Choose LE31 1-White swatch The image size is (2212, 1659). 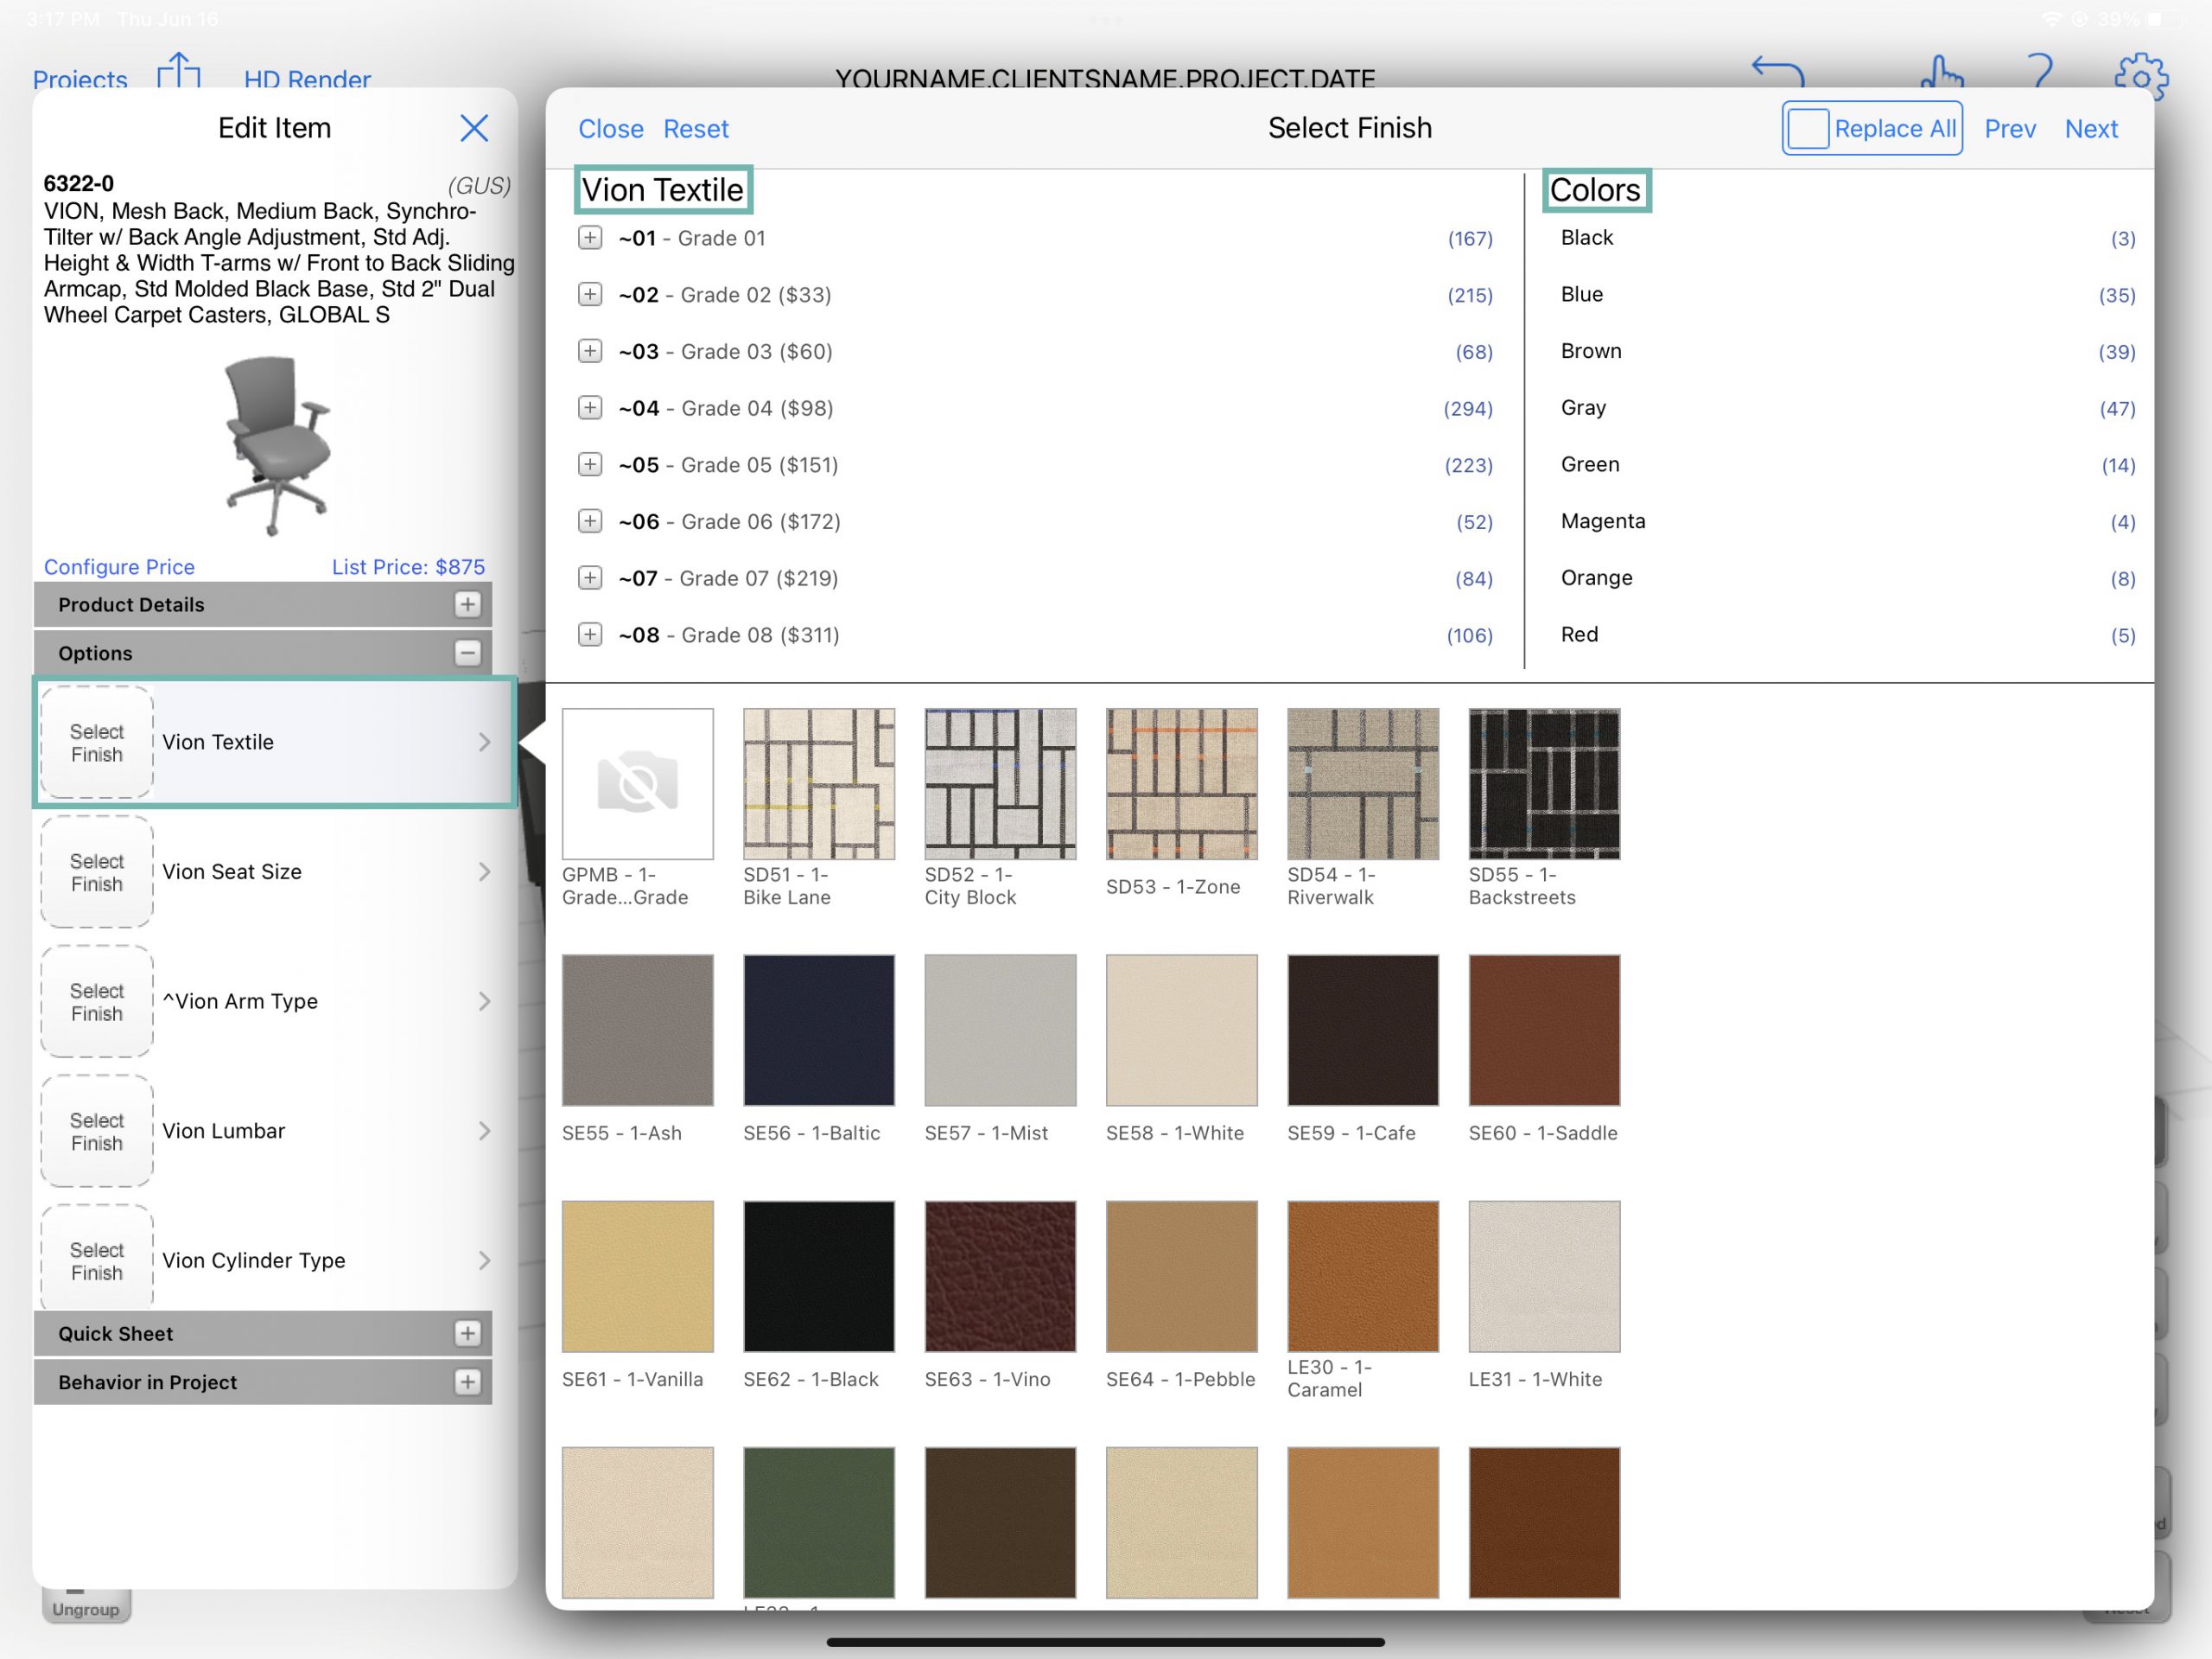click(1544, 1277)
